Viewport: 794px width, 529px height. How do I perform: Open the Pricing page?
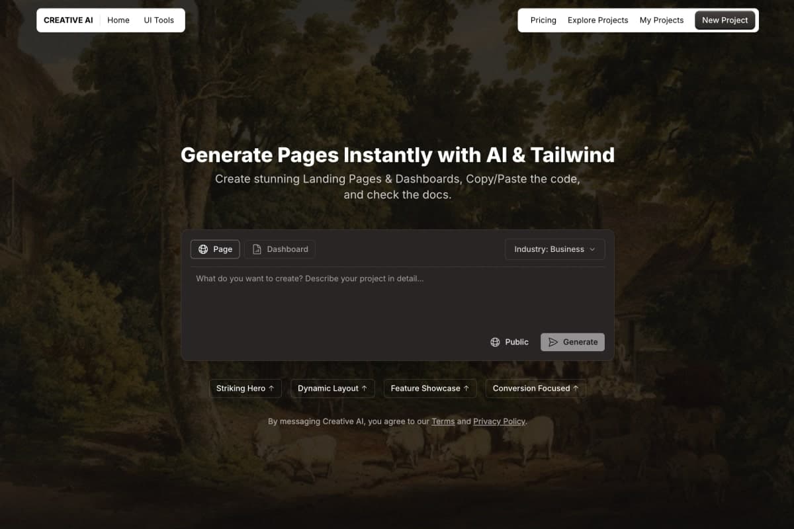pos(543,20)
